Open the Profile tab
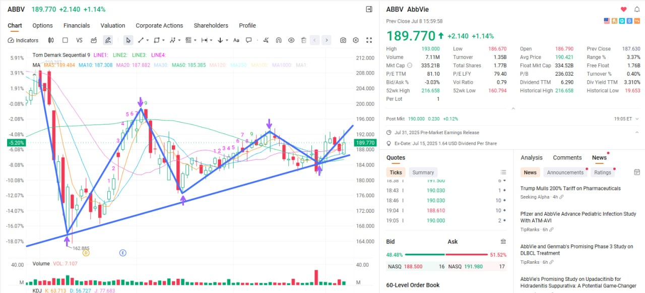This screenshot has height=293, width=645. tap(247, 26)
